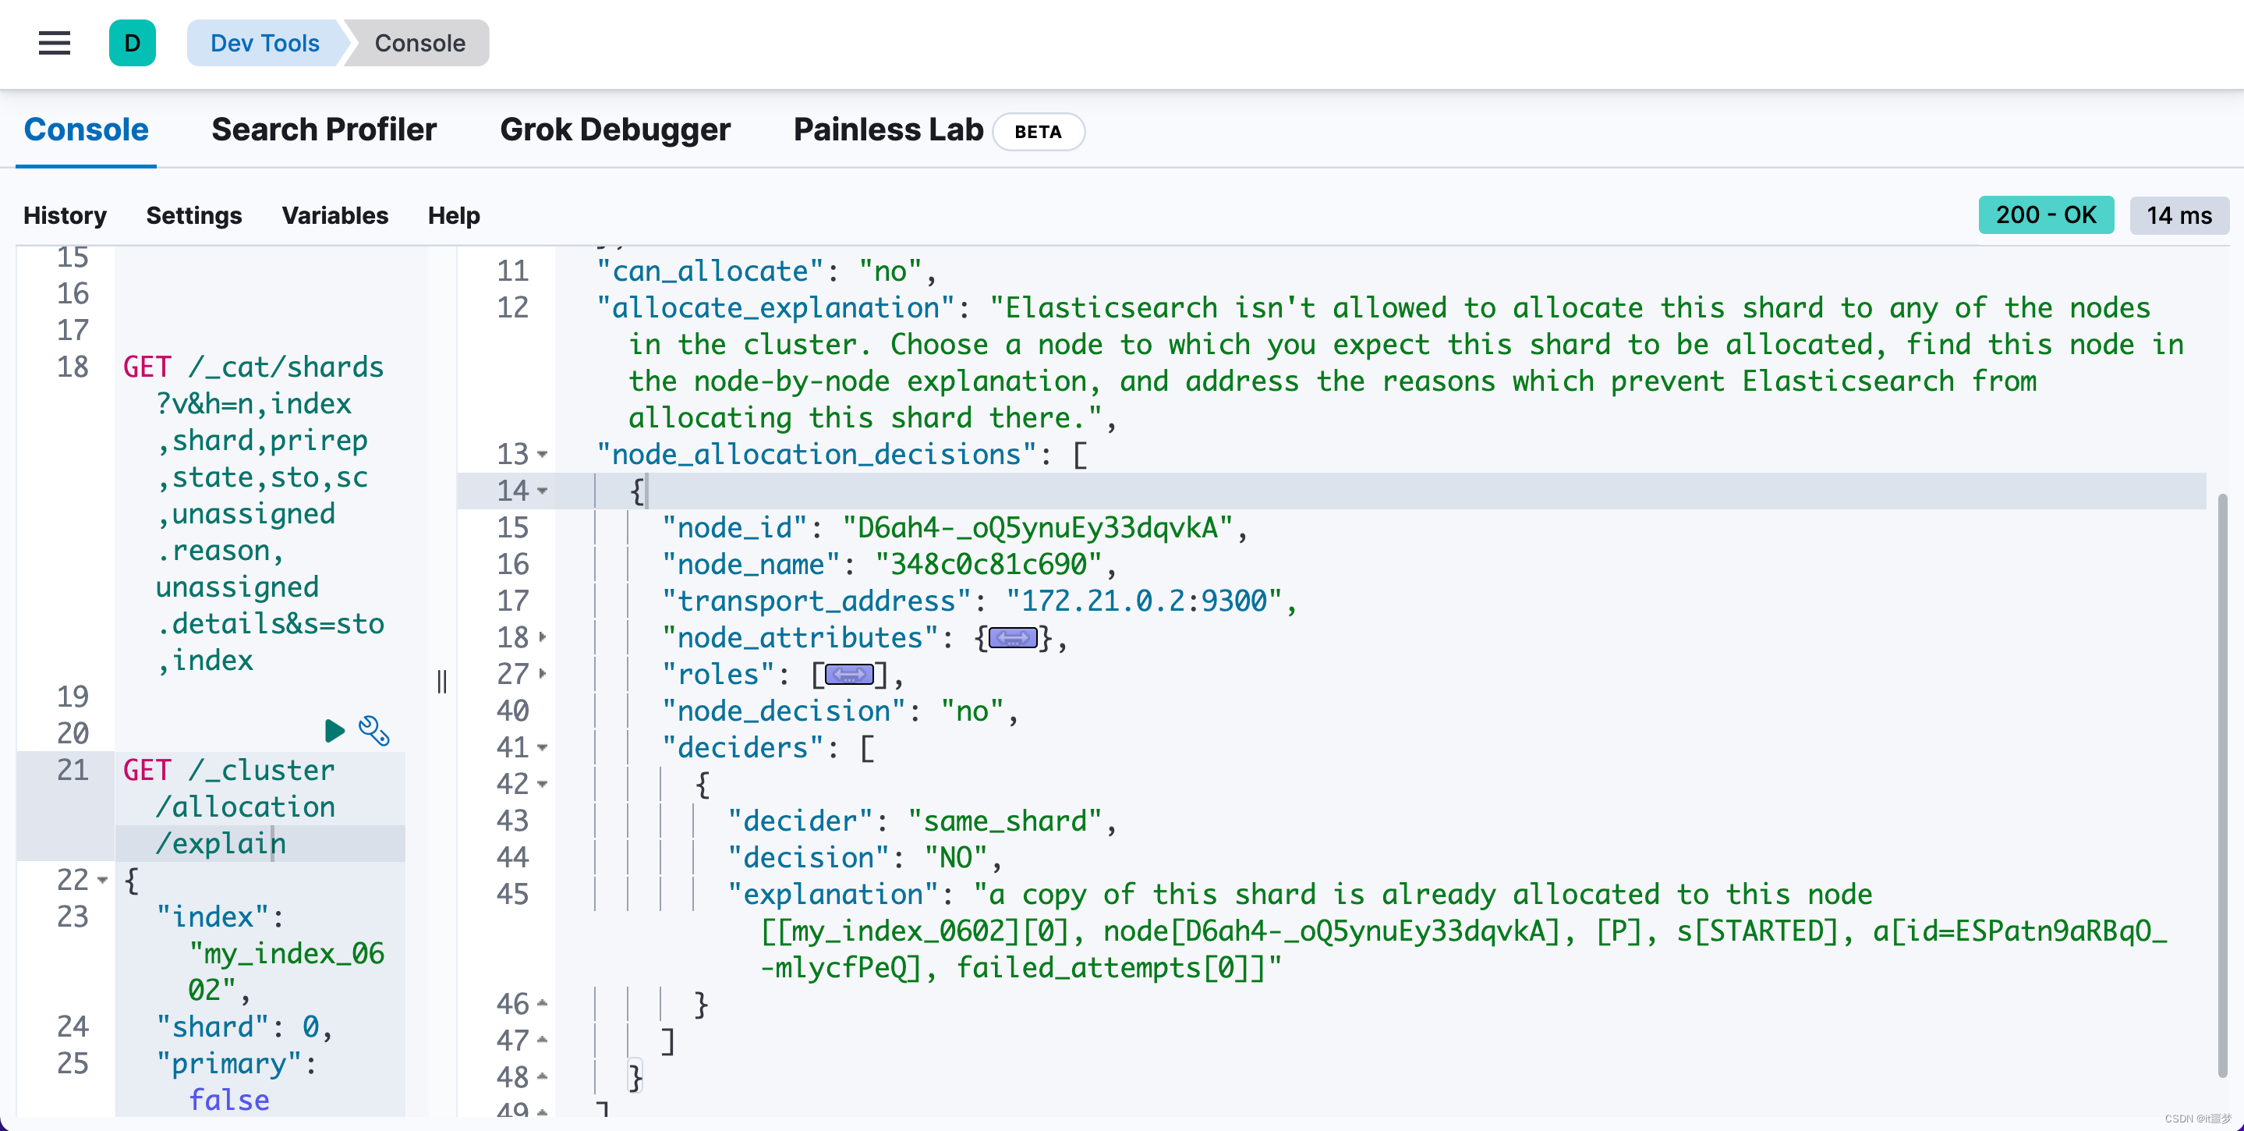Expand folded line 18 node_attributes arrow
2244x1131 pixels.
(x=543, y=637)
